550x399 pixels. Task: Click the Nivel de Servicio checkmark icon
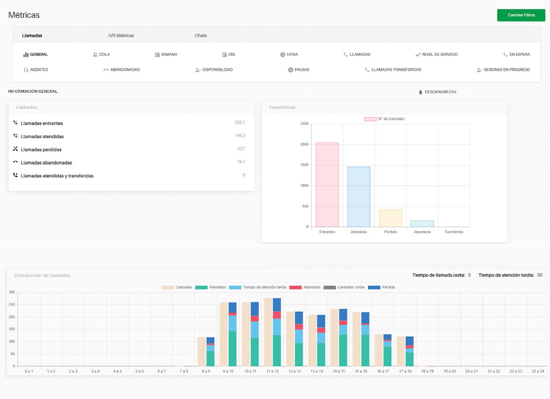[418, 55]
